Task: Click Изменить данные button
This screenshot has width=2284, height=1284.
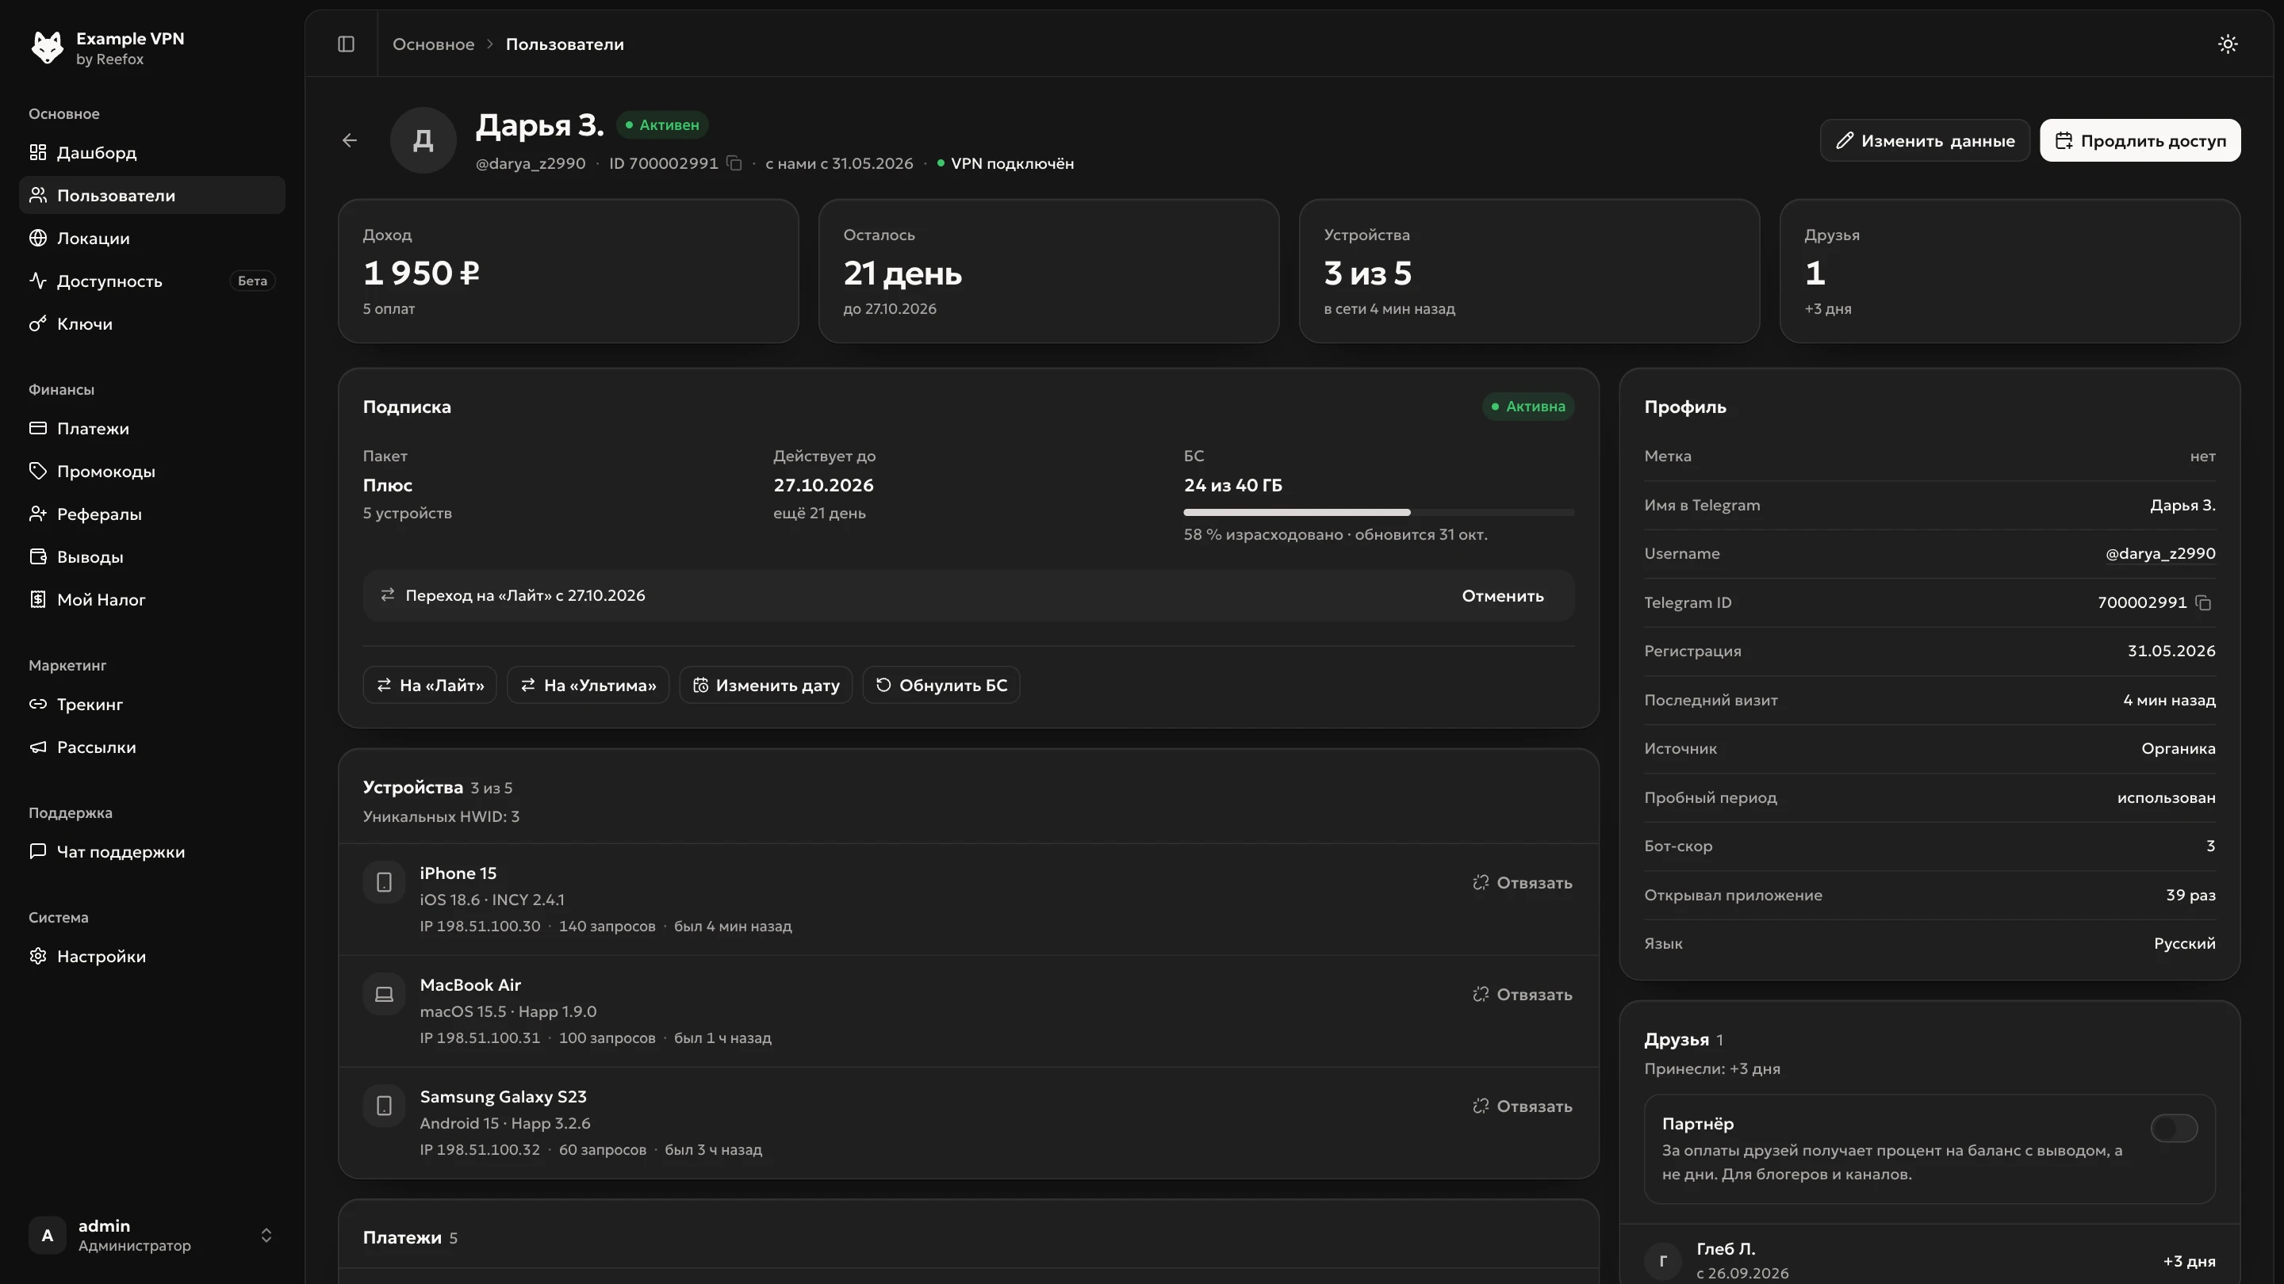Action: 1925,140
